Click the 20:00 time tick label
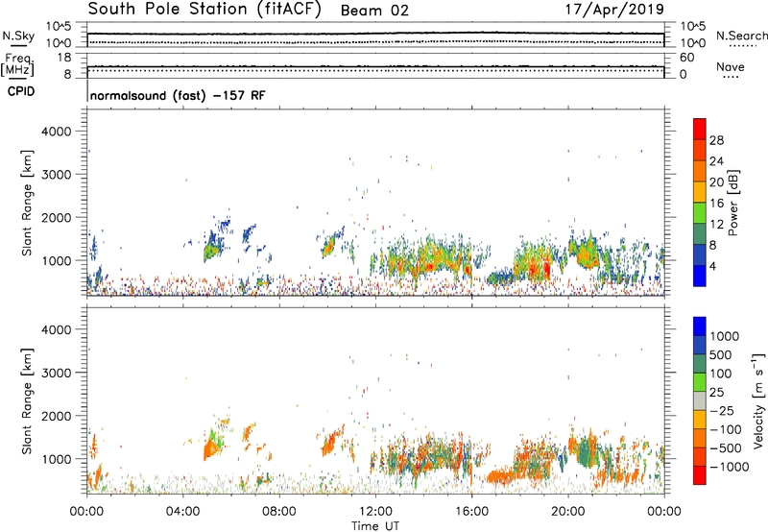 (x=567, y=512)
